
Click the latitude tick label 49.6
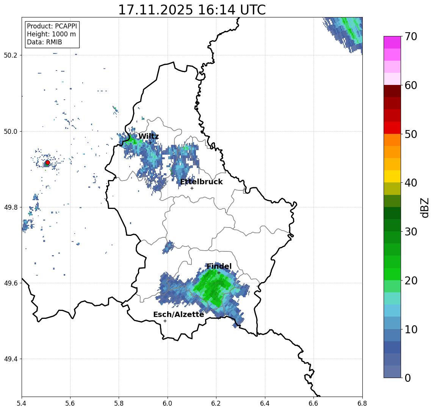(11, 283)
